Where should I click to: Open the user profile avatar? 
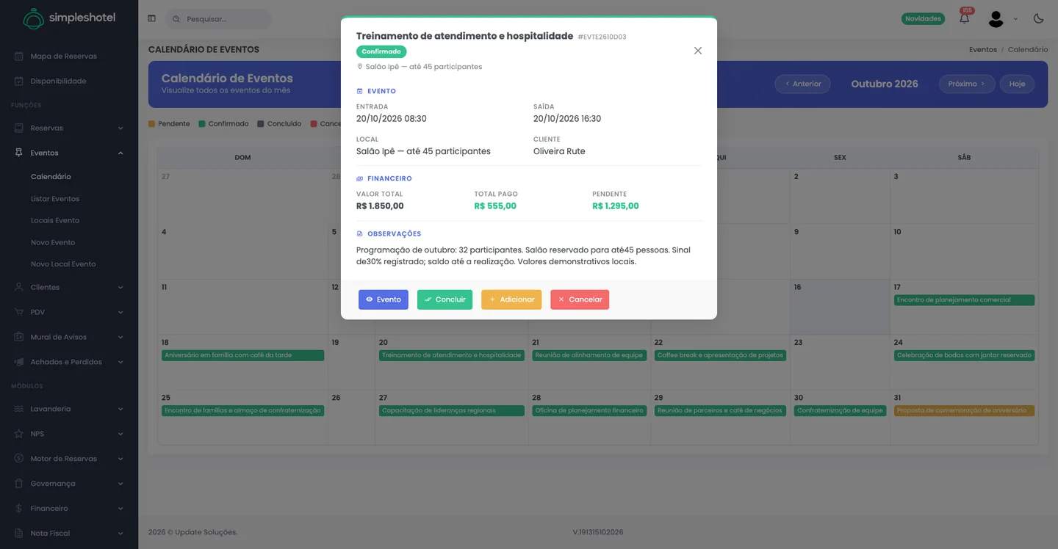996,19
